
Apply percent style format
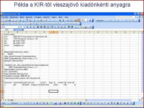pos(55,27)
